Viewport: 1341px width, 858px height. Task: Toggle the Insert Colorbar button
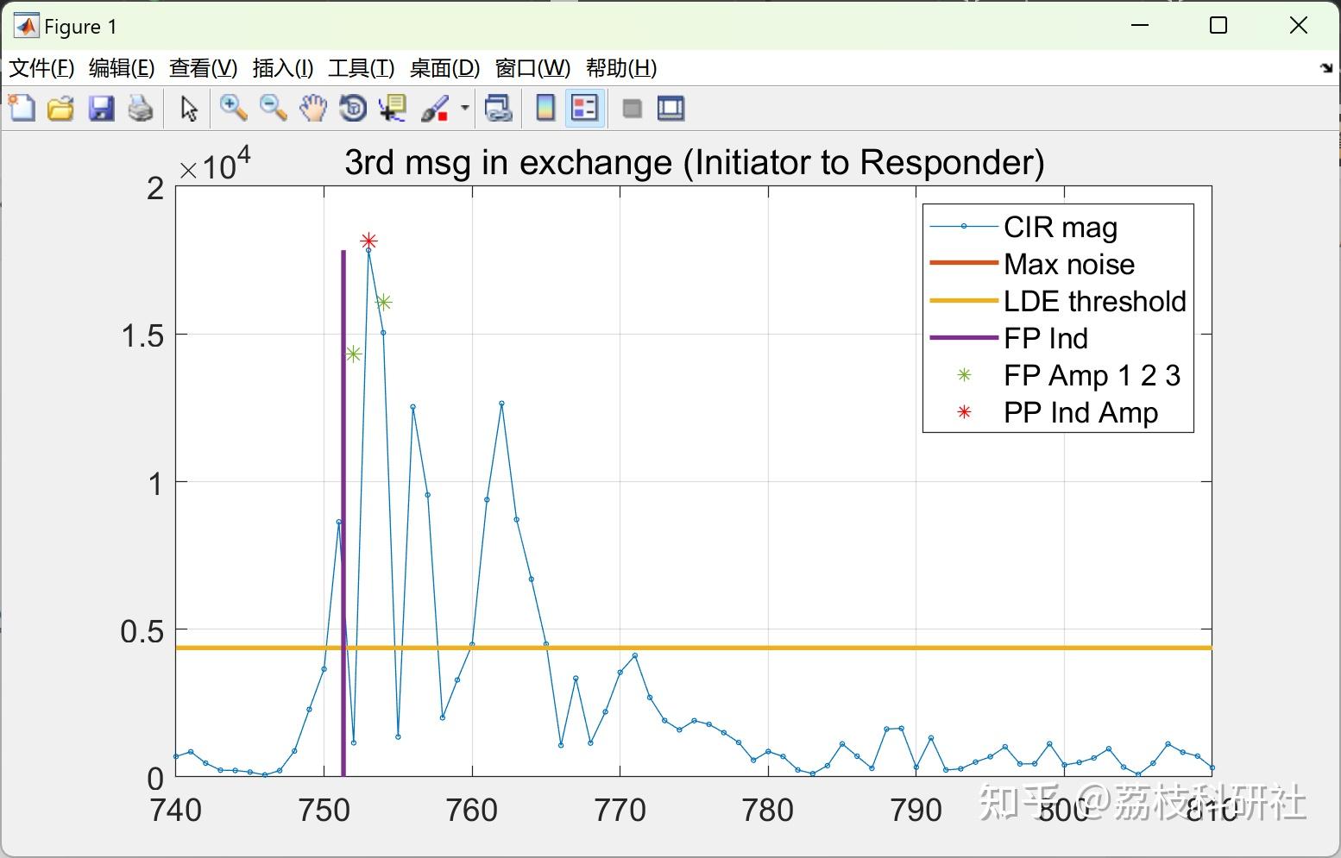click(545, 108)
